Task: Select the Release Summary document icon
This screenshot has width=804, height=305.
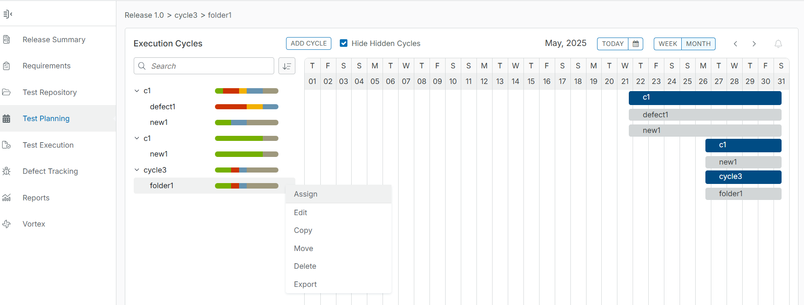Action: (x=7, y=39)
